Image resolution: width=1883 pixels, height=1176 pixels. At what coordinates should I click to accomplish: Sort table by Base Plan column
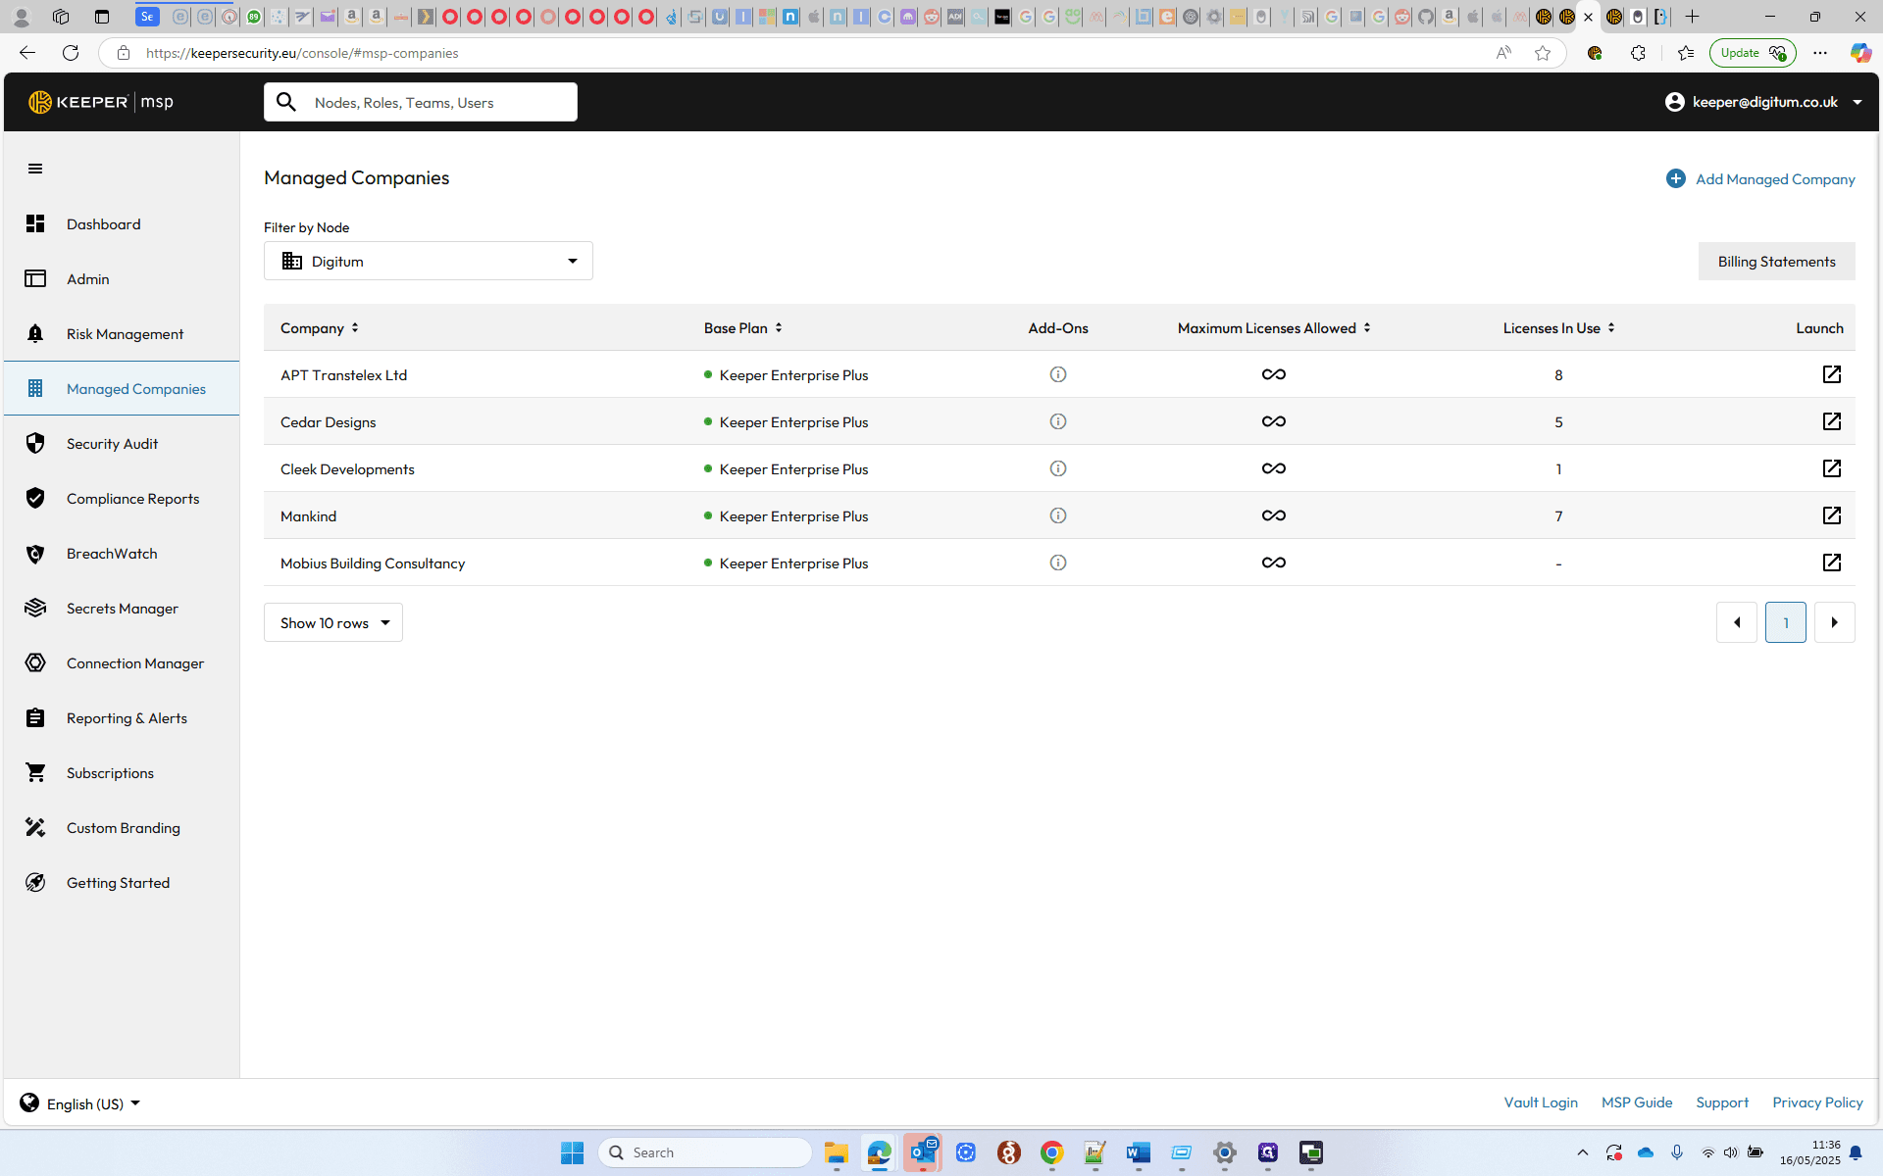pos(743,328)
